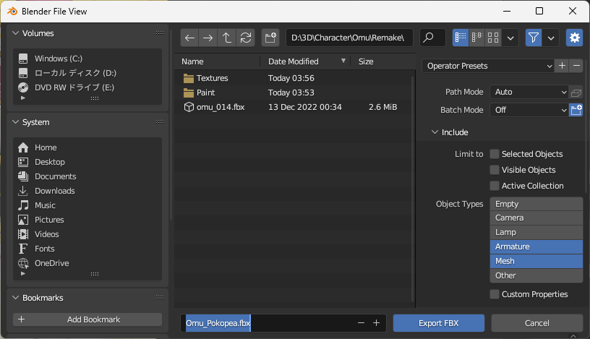This screenshot has height=339, width=590.
Task: Toggle the file filter funnel icon
Action: 534,38
